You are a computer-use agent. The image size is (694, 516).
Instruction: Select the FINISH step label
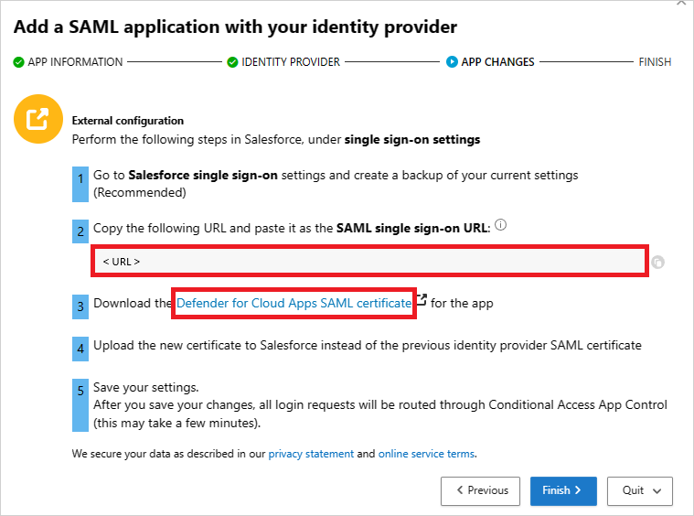click(x=655, y=62)
